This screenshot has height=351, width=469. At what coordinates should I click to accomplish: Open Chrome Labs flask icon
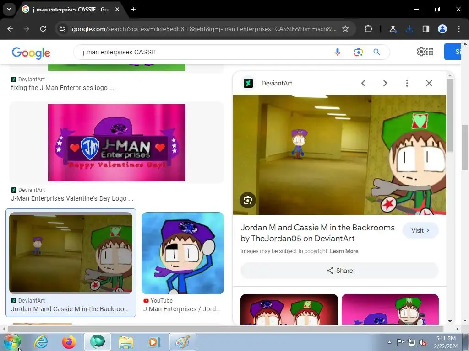point(393,29)
